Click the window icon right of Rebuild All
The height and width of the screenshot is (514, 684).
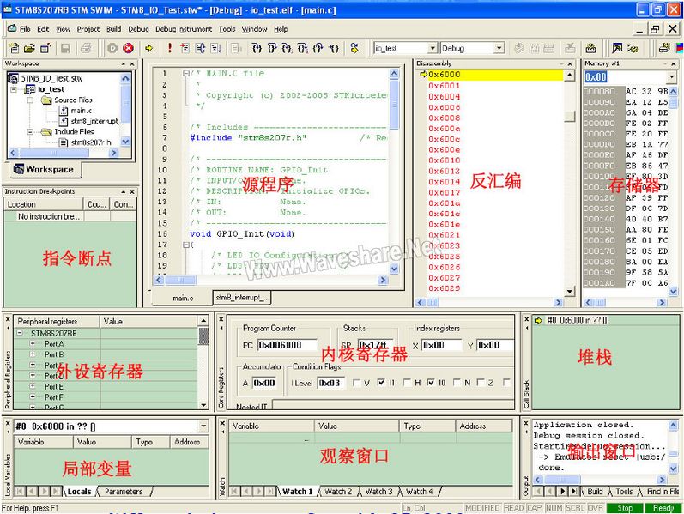tap(617, 48)
